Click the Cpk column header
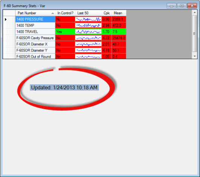Image resolution: width=200 pixels, height=177 pixels. 107,13
